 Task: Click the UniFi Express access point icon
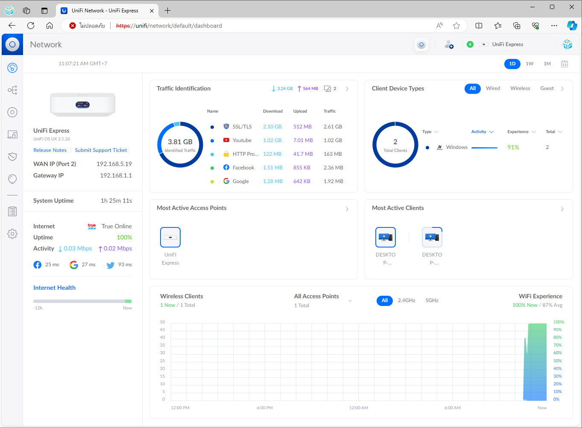click(170, 237)
